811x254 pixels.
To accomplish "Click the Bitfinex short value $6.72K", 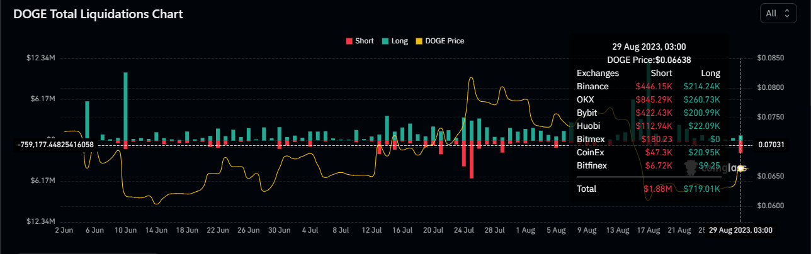I will tap(659, 165).
